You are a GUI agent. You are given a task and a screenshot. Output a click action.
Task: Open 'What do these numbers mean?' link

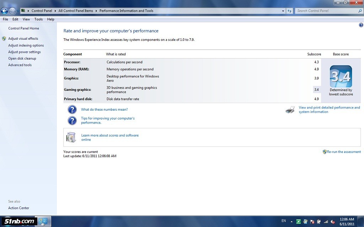tap(104, 110)
